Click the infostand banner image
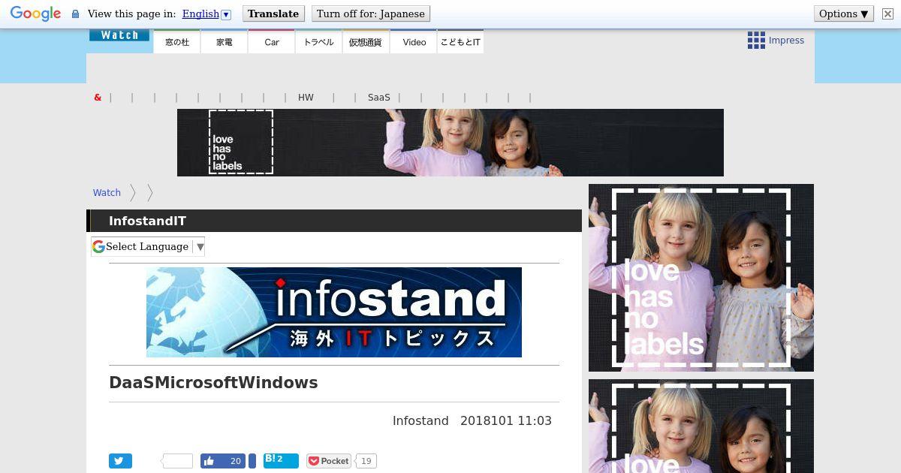Screen dimensions: 901x473 click(x=334, y=312)
